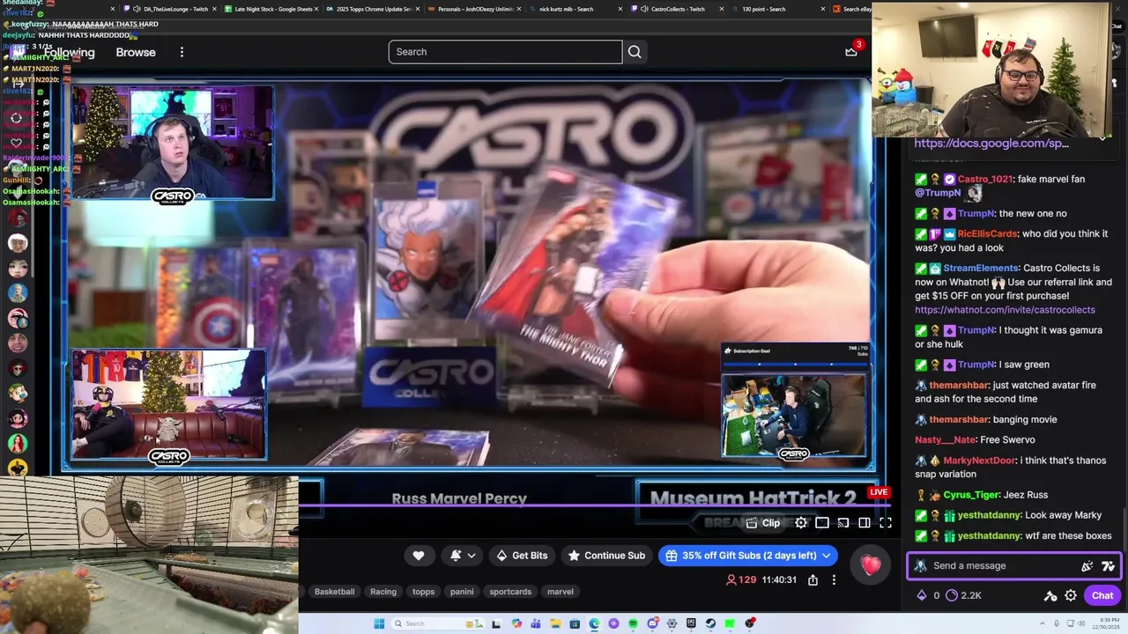The image size is (1128, 634).
Task: Open the Twitch home logo
Action: (18, 52)
